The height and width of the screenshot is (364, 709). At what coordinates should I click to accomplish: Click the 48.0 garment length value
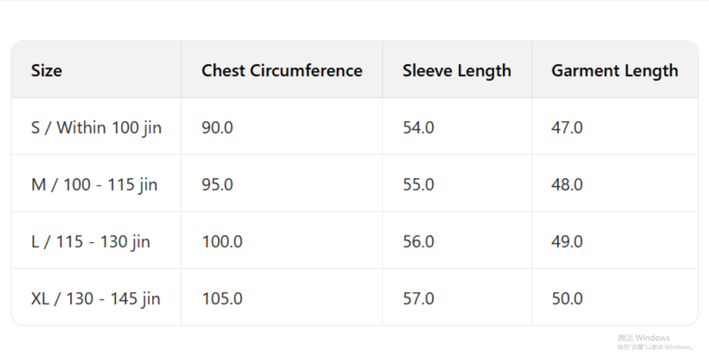point(567,185)
